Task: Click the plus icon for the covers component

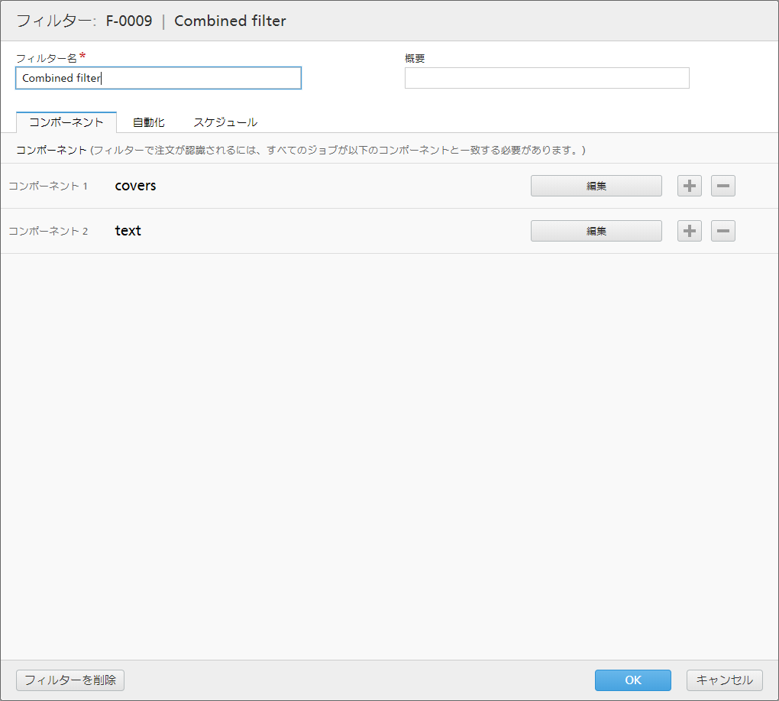Action: 690,186
